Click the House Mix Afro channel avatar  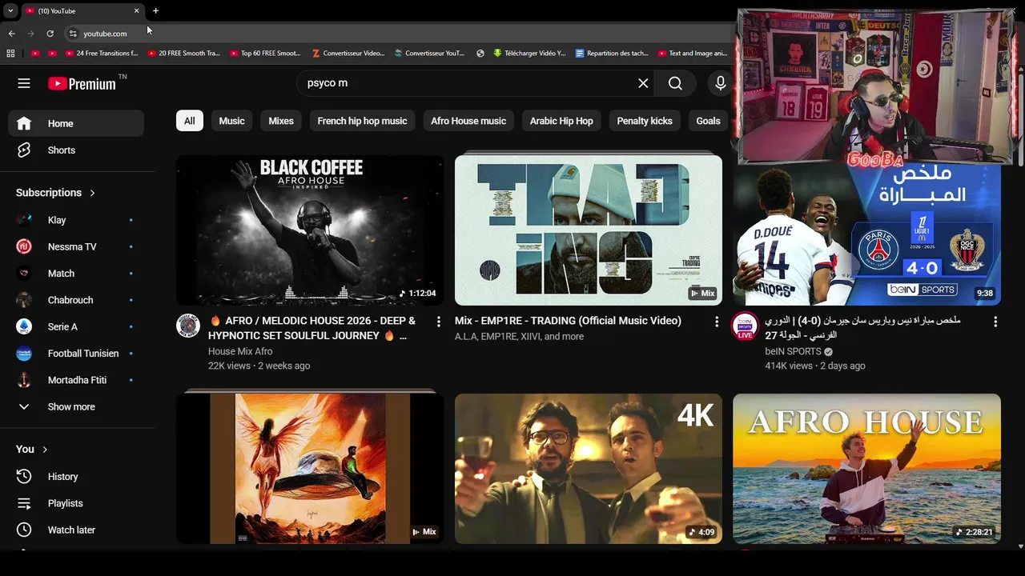188,326
